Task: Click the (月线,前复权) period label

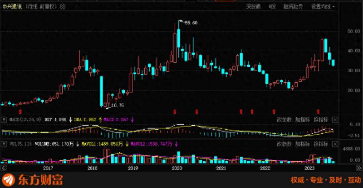Action: pos(41,7)
